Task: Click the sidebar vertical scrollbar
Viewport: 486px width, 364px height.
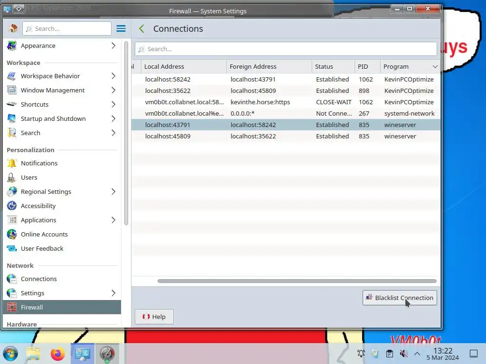Action: [x=126, y=133]
